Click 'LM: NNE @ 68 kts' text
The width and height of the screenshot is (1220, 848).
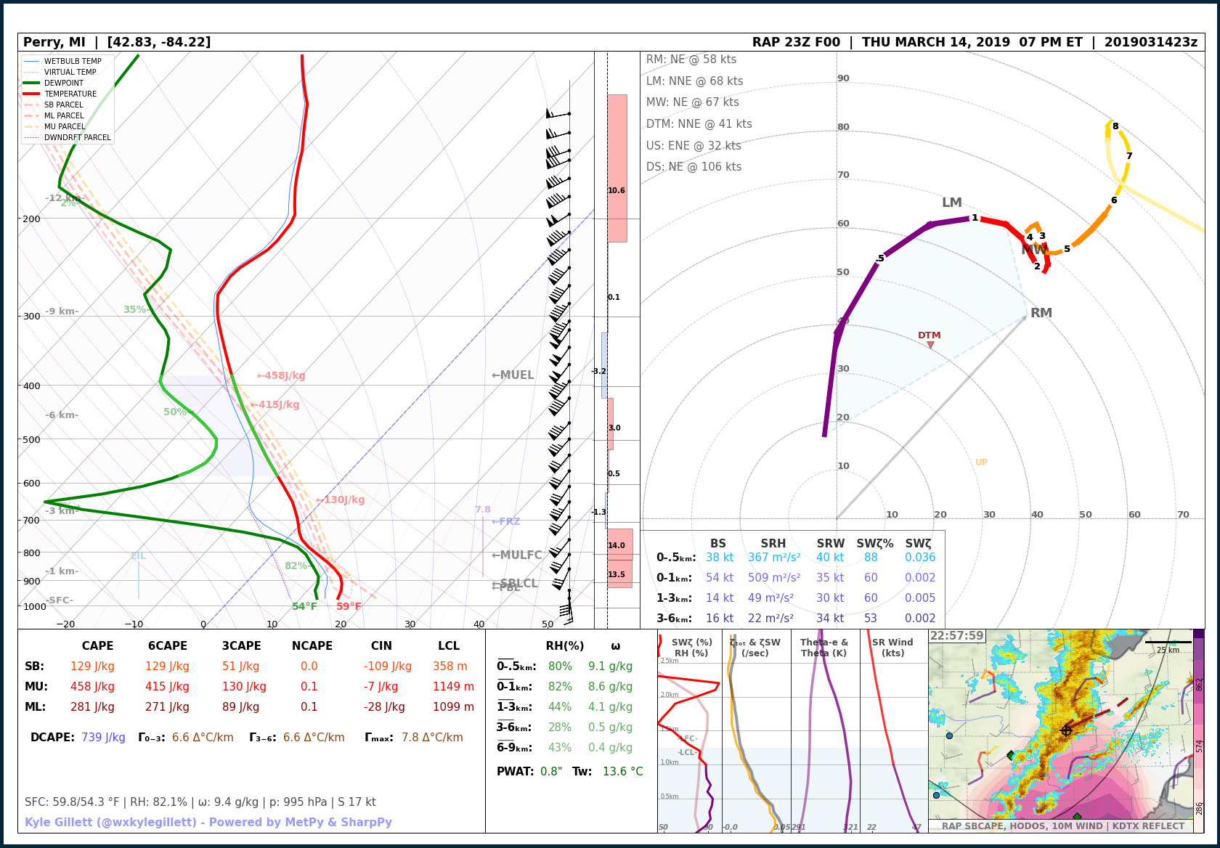click(695, 81)
